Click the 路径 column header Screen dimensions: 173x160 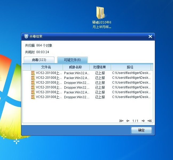pos(131,67)
